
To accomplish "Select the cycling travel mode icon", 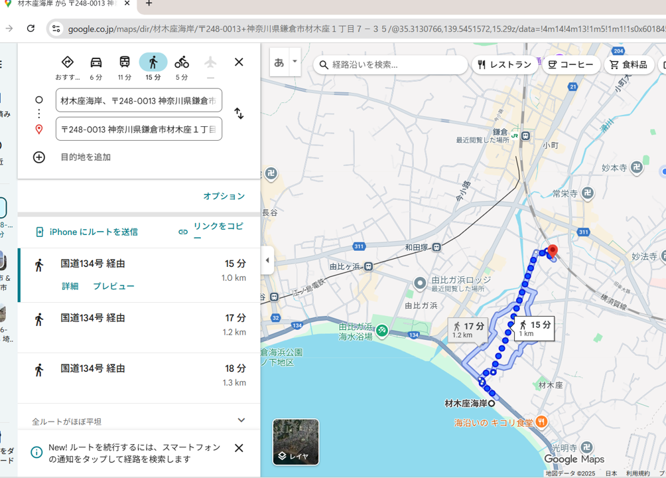I will click(182, 62).
